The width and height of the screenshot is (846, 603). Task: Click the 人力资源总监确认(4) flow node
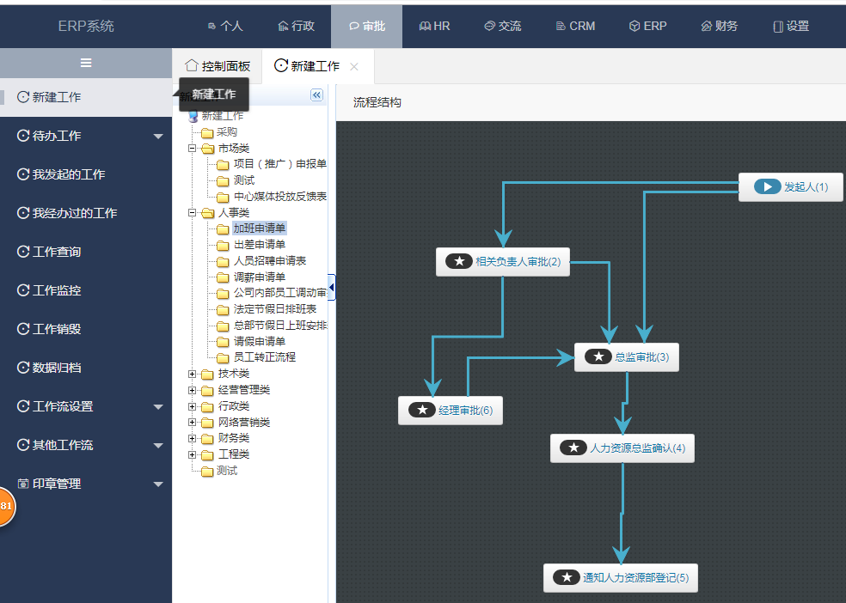622,448
